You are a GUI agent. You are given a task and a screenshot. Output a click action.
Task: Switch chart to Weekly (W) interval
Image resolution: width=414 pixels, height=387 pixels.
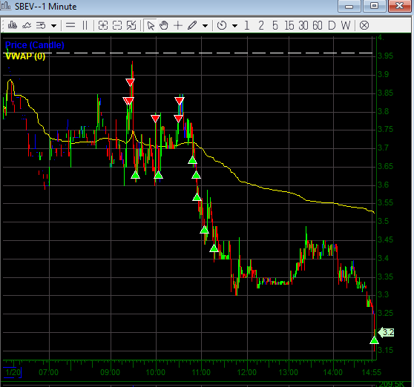pyautogui.click(x=346, y=26)
